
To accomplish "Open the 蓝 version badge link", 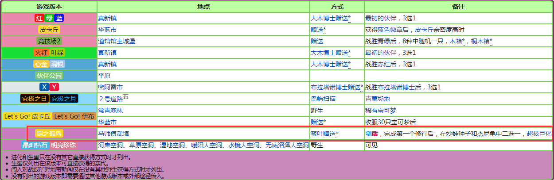I will click(59, 18).
